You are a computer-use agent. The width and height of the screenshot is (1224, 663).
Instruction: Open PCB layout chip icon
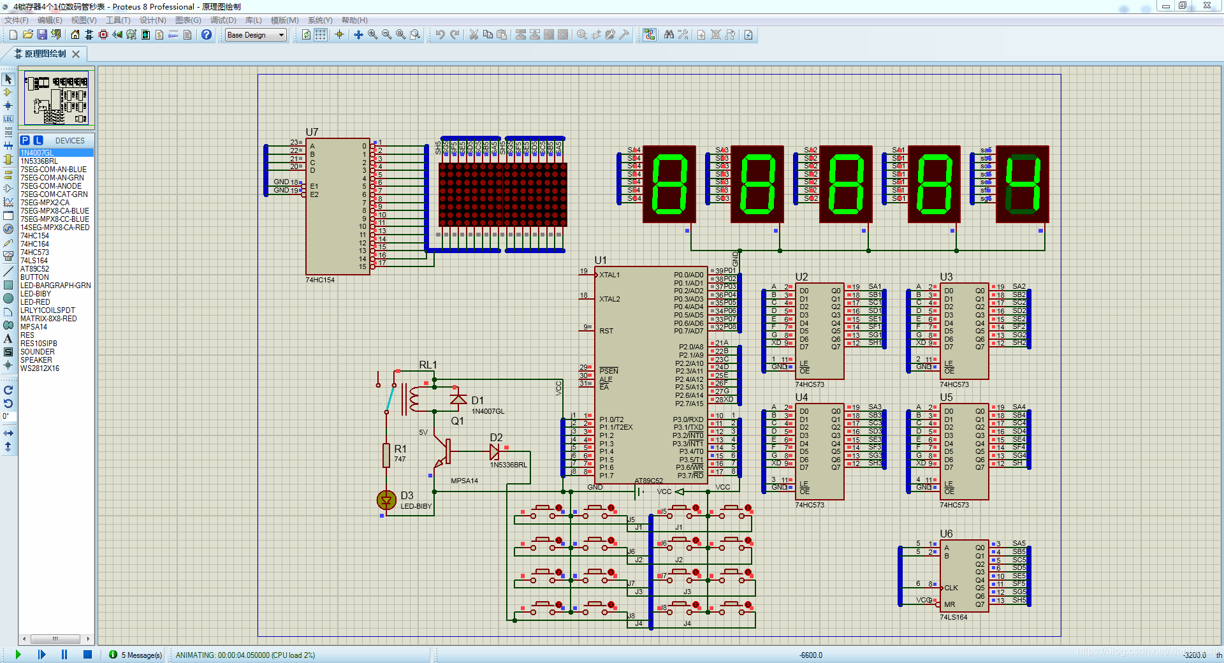tap(103, 34)
